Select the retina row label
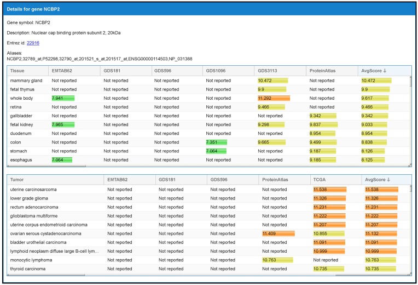 point(16,107)
